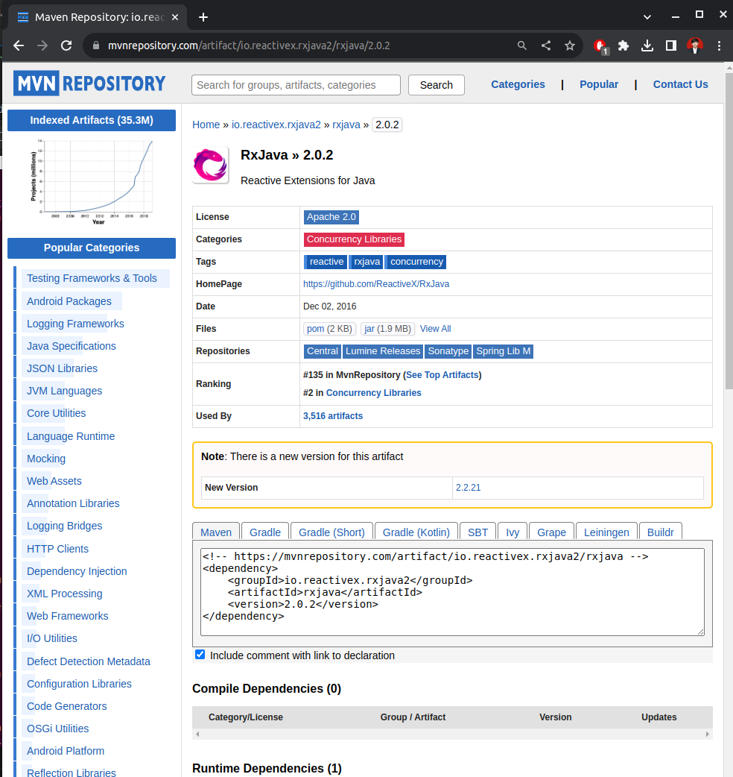Bookmark this page with star icon
Viewport: 733px width, 777px height.
[x=570, y=45]
